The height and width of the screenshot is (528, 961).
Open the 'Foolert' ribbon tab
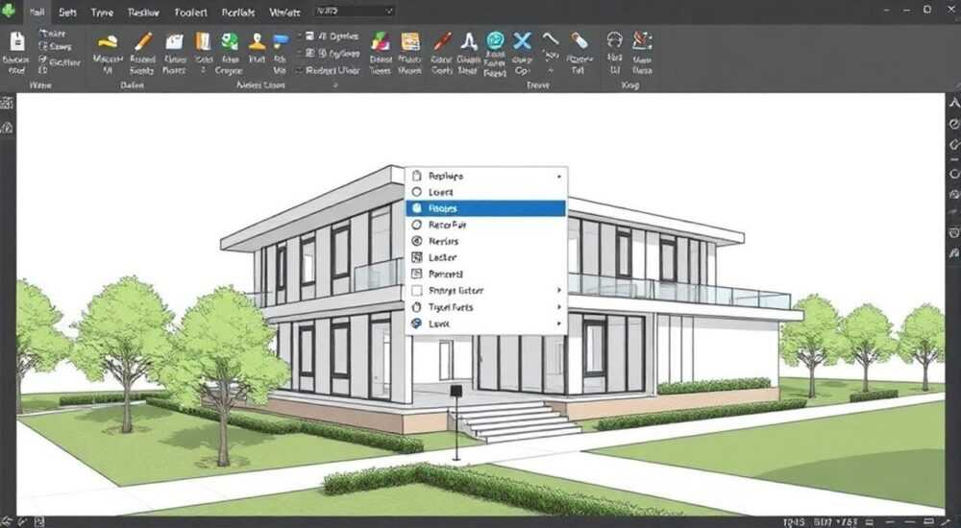coord(190,12)
